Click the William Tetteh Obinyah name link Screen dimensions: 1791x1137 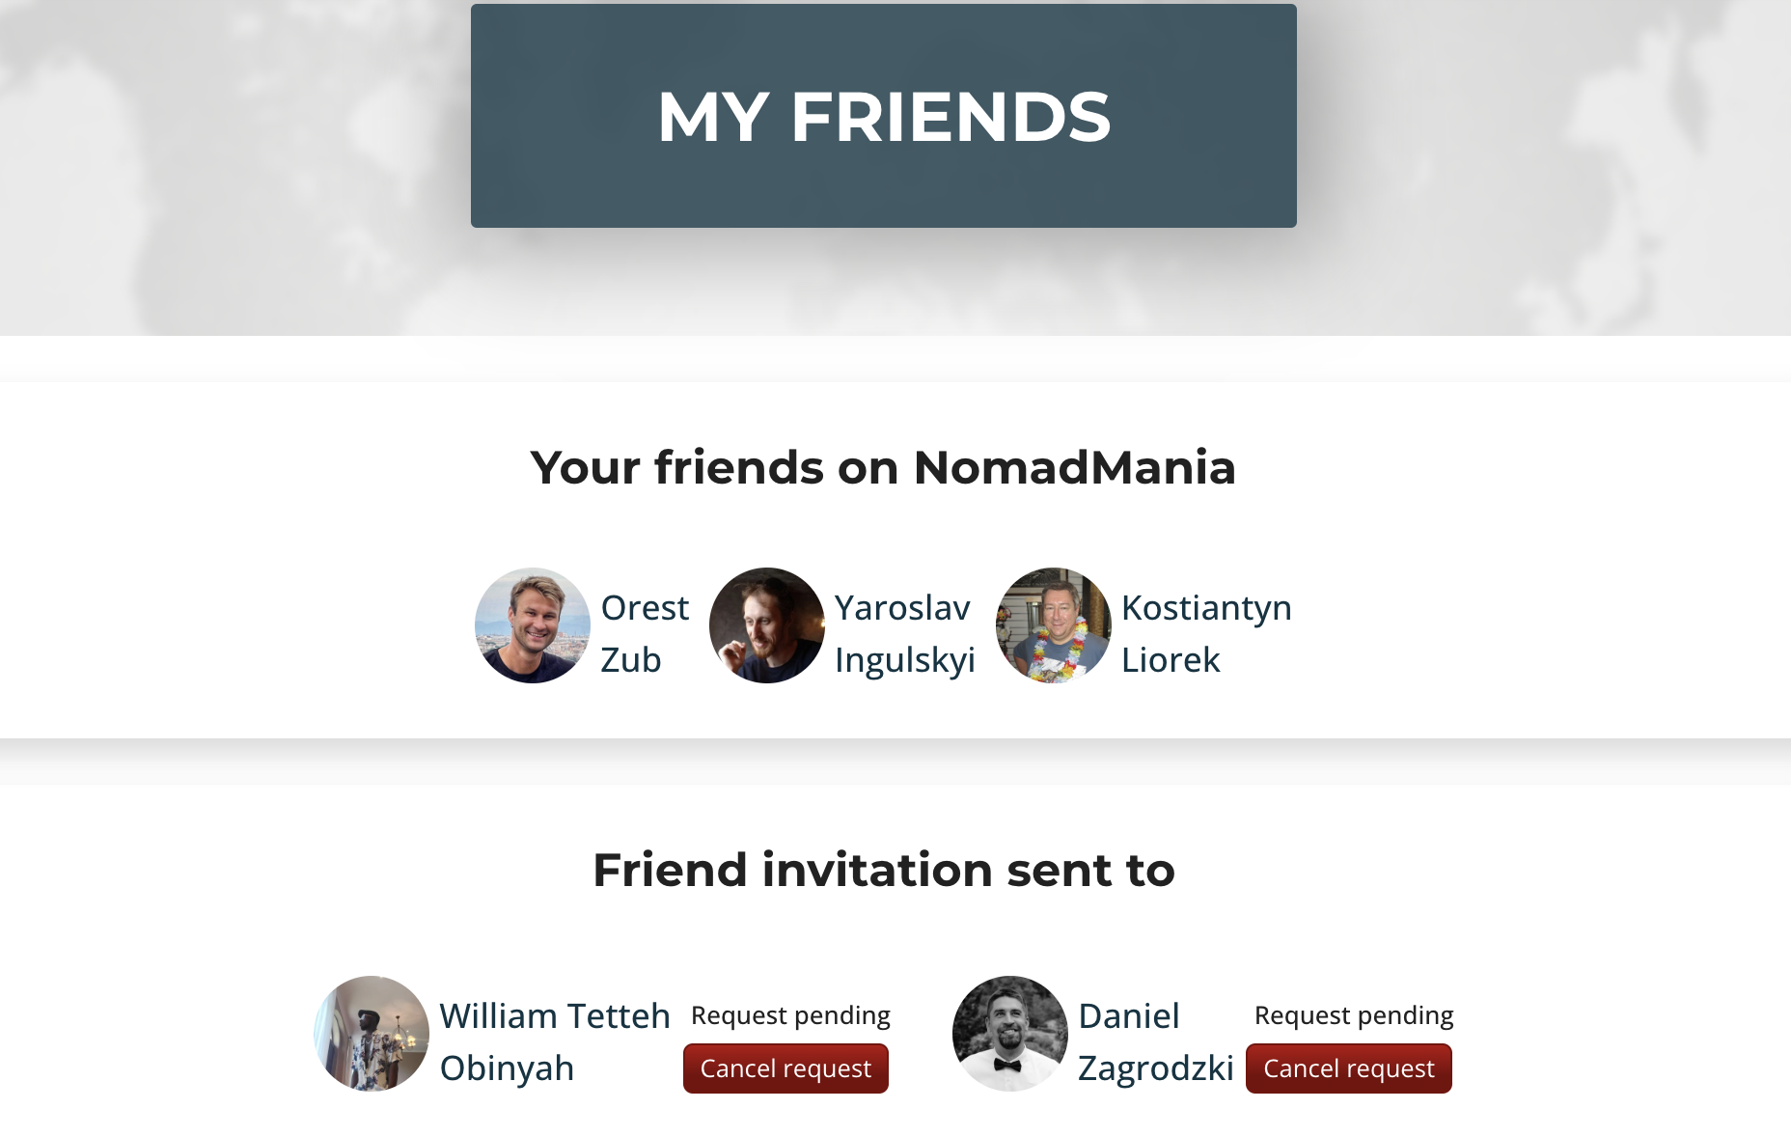[x=554, y=1041]
